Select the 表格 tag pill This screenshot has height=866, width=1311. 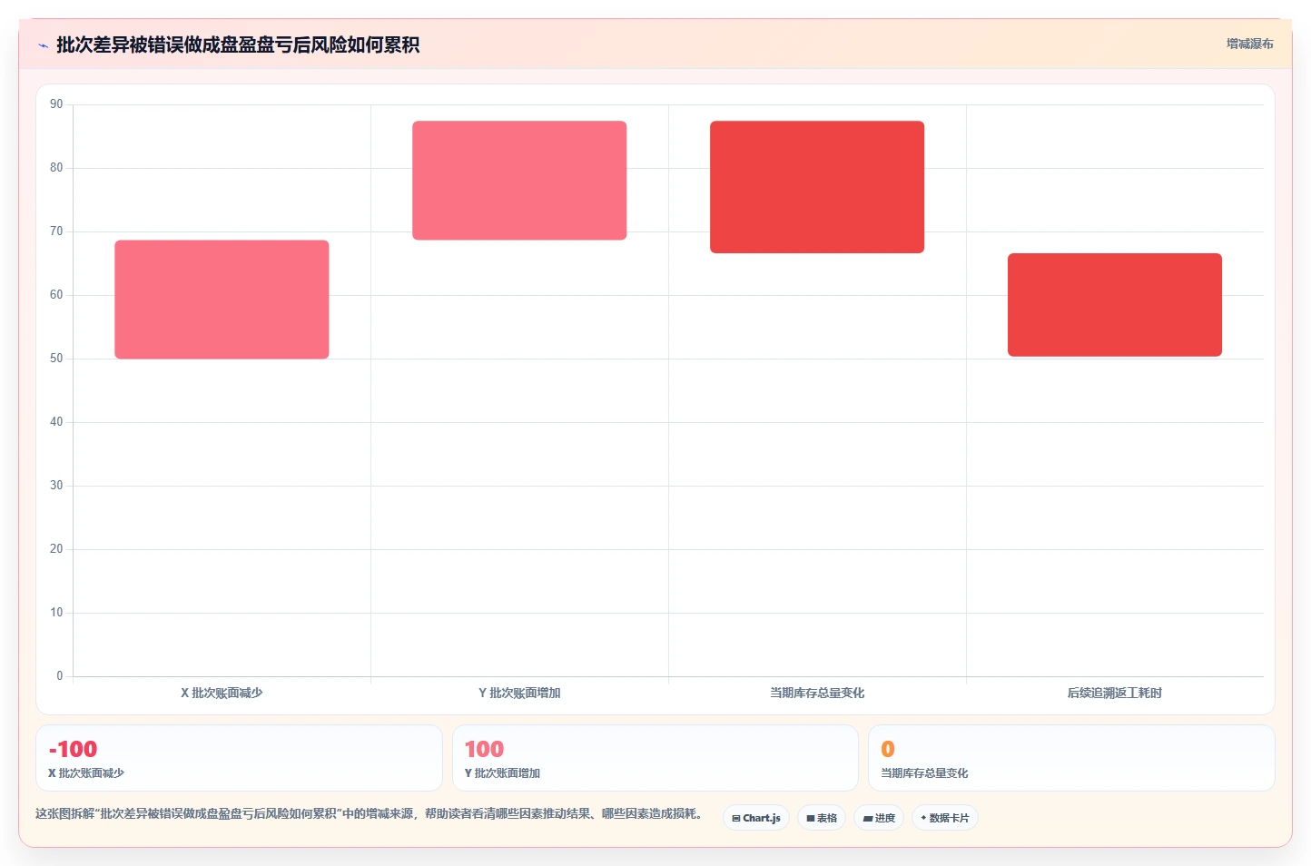[x=822, y=818]
